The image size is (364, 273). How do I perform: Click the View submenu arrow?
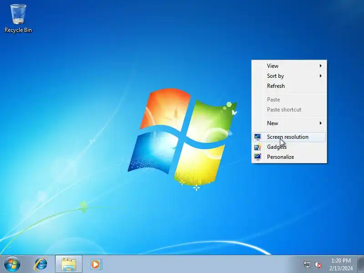pos(321,66)
